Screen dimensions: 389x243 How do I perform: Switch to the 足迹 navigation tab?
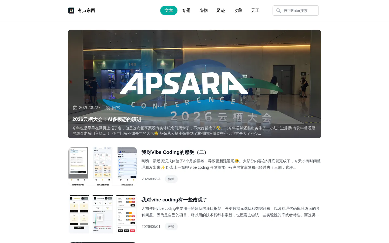coord(221,11)
